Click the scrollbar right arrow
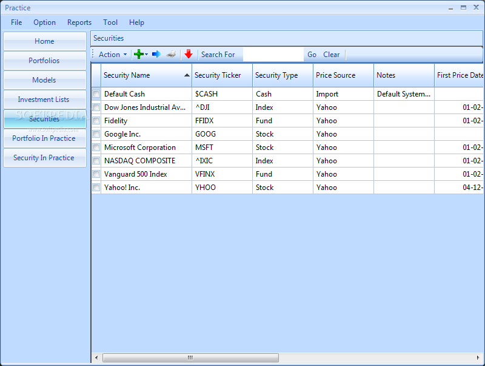The image size is (485, 366). click(x=478, y=358)
